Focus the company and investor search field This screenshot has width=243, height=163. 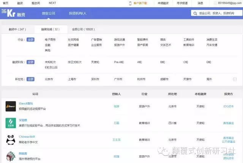216,13
